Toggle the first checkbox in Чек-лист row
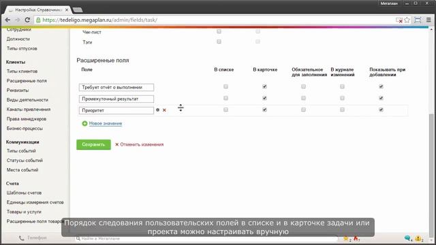This screenshot has height=245, width=436. [x=219, y=31]
